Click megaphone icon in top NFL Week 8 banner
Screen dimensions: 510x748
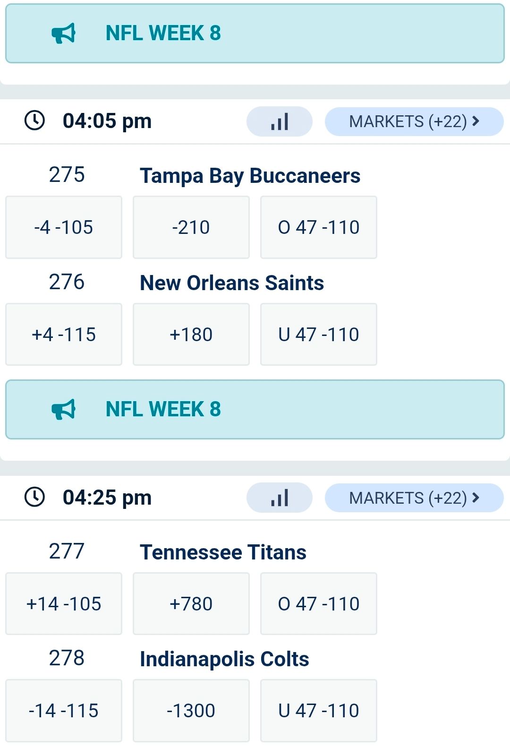pyautogui.click(x=63, y=34)
